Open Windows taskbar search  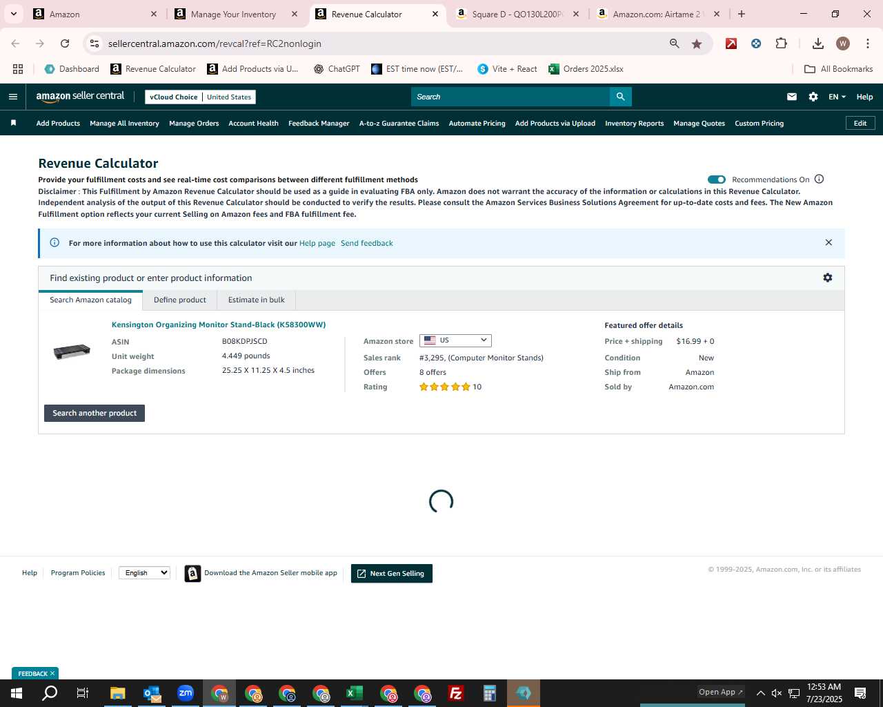pos(50,693)
